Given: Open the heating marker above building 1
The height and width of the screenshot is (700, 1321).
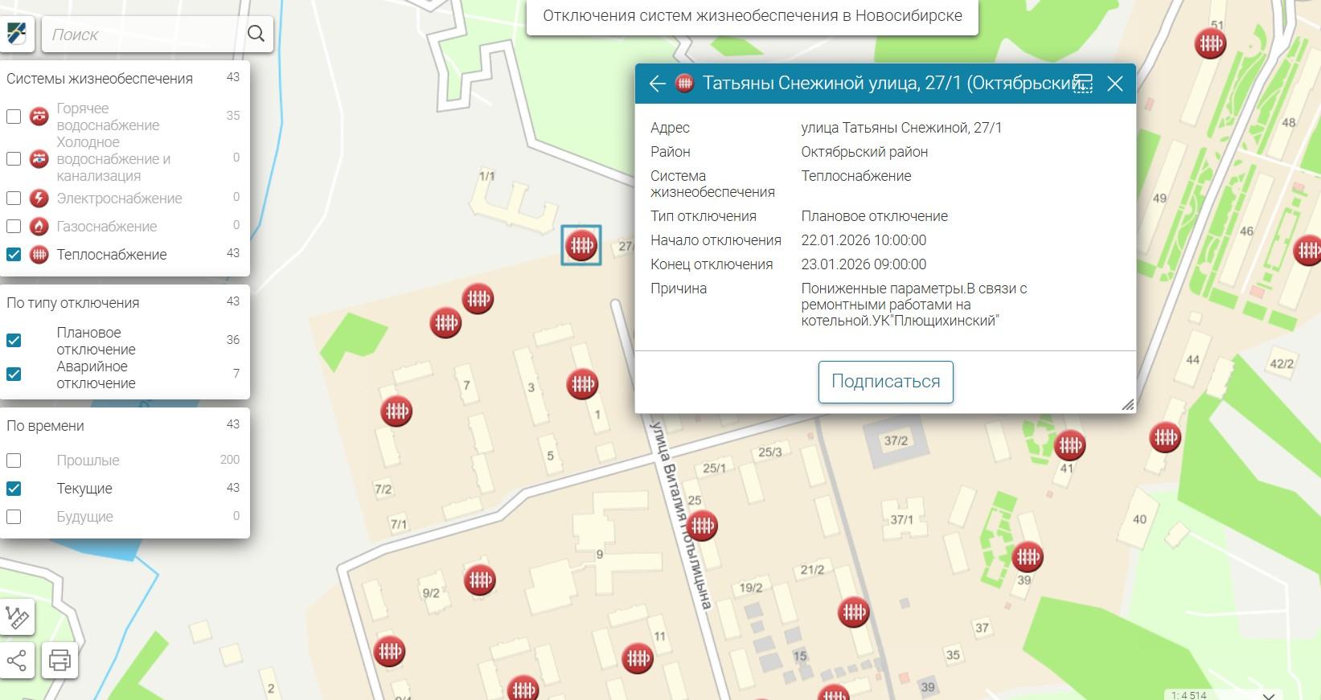Looking at the screenshot, I should point(582,384).
